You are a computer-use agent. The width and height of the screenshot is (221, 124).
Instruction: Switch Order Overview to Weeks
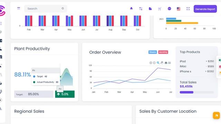[x=153, y=52]
